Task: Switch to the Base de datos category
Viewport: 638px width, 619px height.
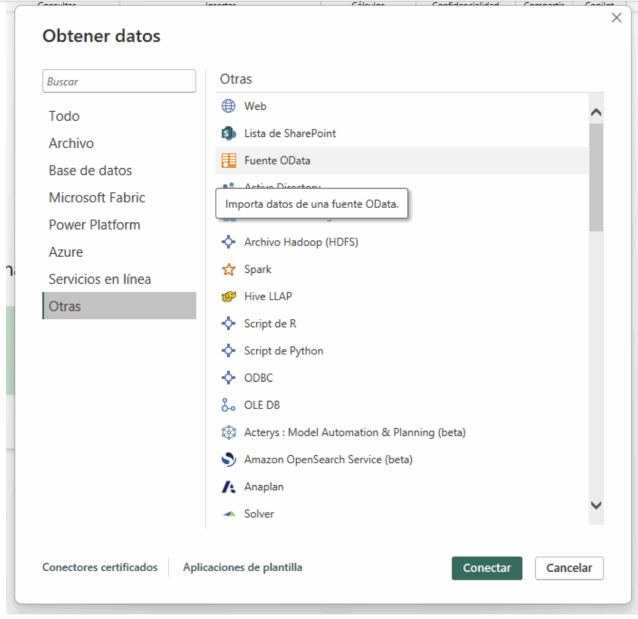Action: coord(90,171)
